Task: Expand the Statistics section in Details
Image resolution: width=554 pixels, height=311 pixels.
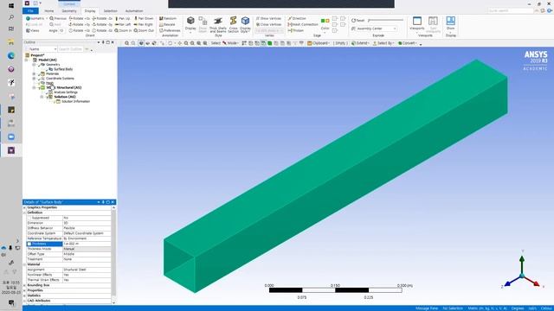Action: coord(25,295)
